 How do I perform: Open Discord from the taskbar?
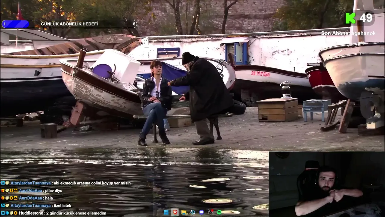pyautogui.click(x=202, y=212)
